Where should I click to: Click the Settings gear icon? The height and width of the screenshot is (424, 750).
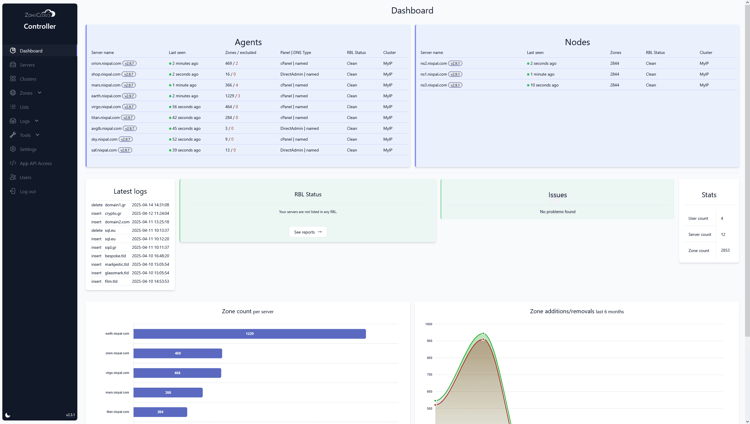[x=13, y=149]
